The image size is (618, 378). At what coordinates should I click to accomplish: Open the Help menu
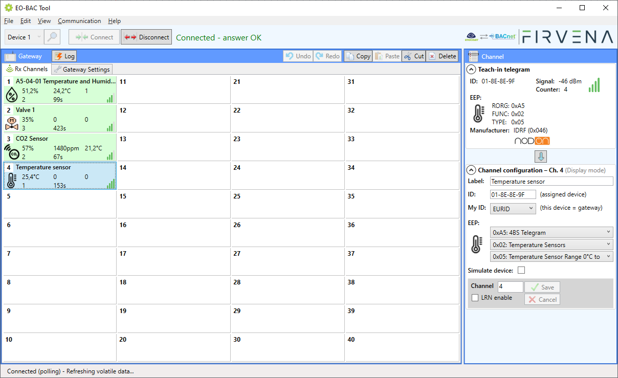click(x=115, y=21)
